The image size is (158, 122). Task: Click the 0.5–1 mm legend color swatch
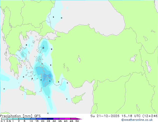tap(10, 119)
